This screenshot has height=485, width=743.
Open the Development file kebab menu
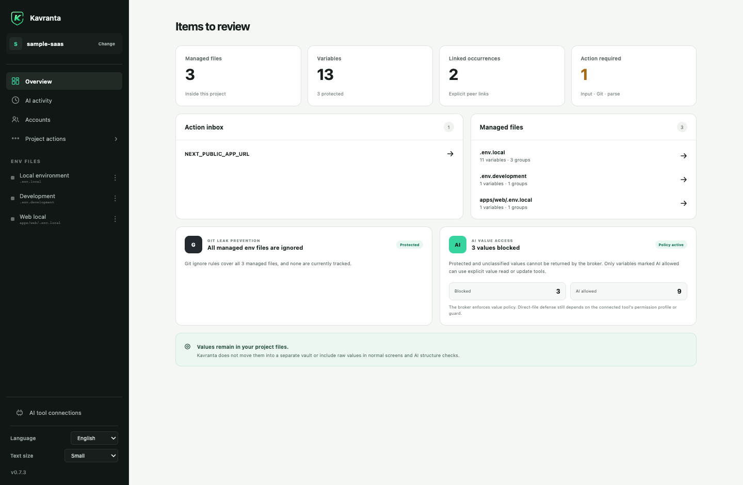[115, 198]
